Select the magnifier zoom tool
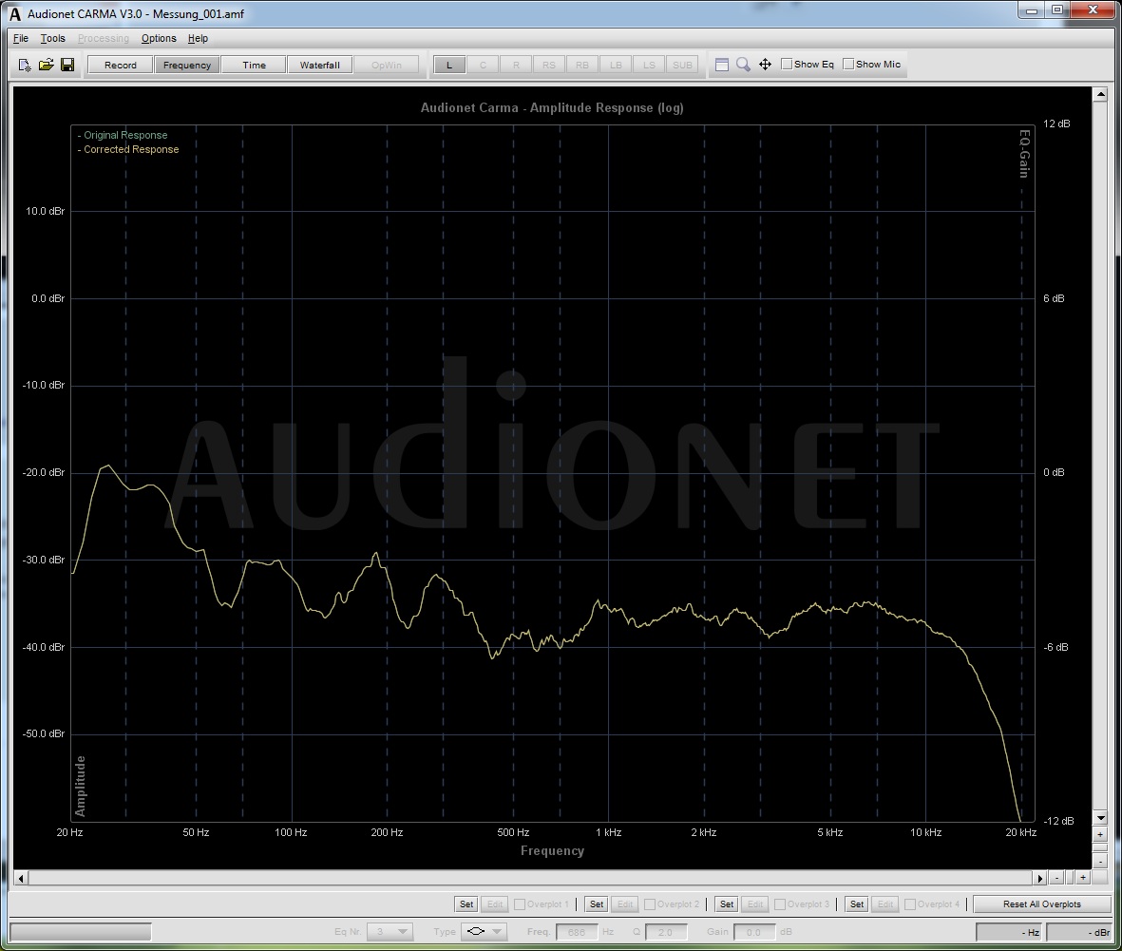The height and width of the screenshot is (951, 1122). tap(743, 65)
